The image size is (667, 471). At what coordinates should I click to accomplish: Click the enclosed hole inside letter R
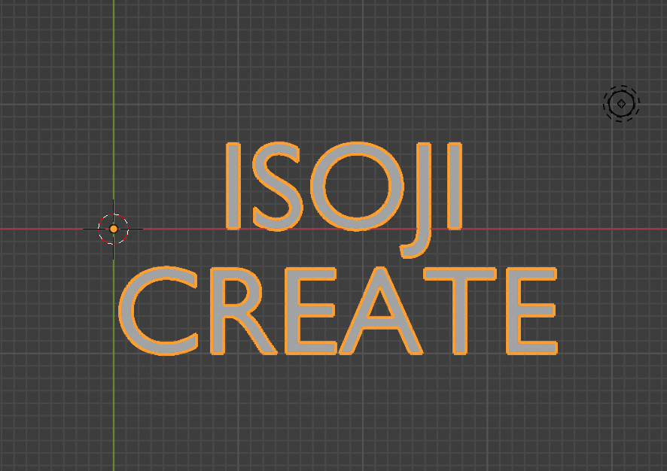point(235,295)
